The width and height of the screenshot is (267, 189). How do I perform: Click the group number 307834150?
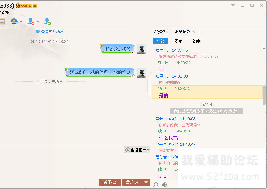209,57
